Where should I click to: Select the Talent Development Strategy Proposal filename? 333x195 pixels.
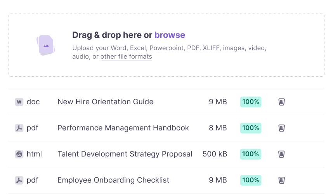[125, 154]
